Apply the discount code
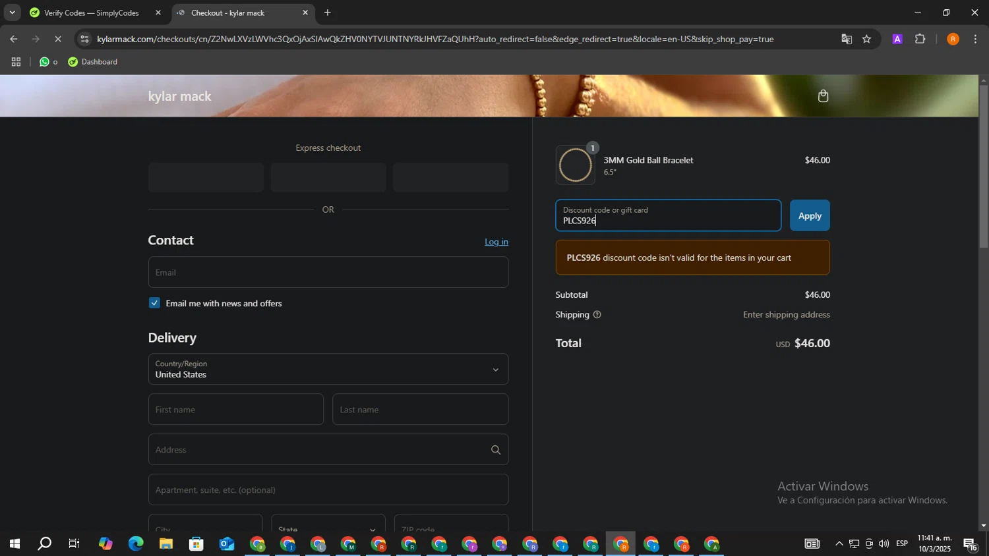The image size is (989, 556). 810,215
